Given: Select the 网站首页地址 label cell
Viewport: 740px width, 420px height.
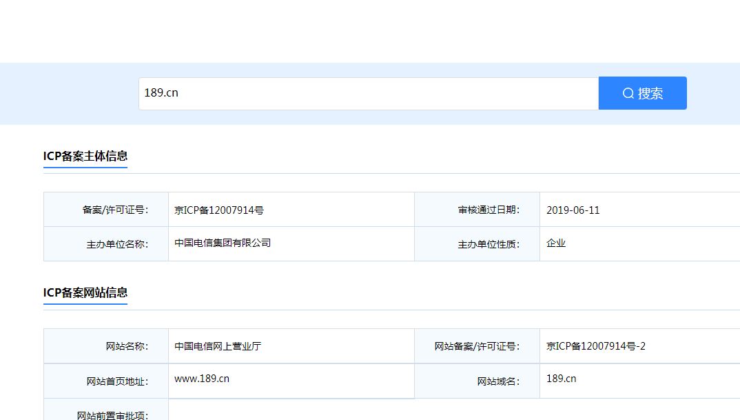Looking at the screenshot, I should [x=106, y=381].
